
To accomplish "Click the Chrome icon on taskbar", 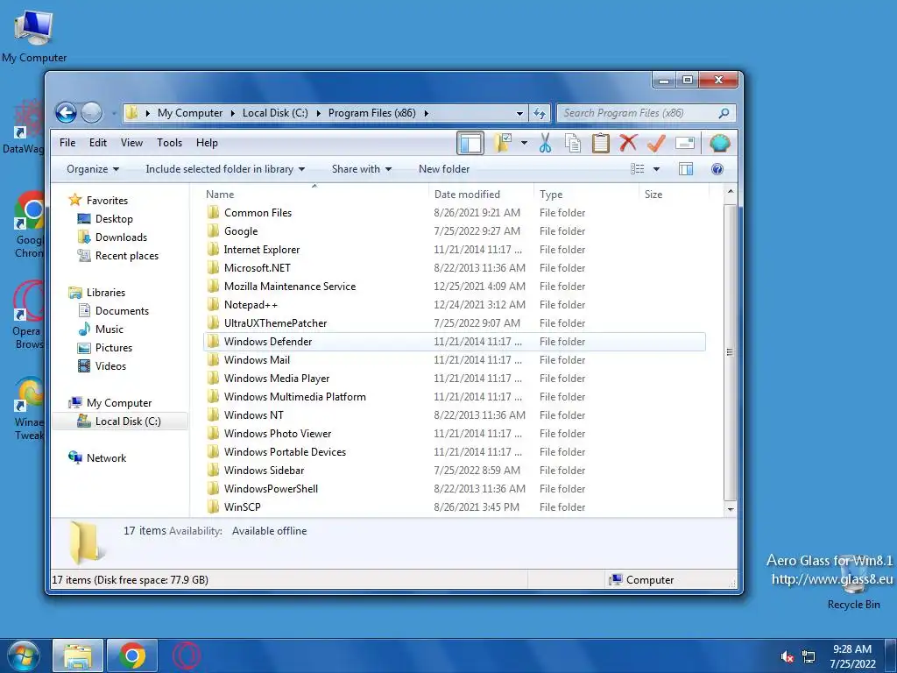I will [132, 655].
